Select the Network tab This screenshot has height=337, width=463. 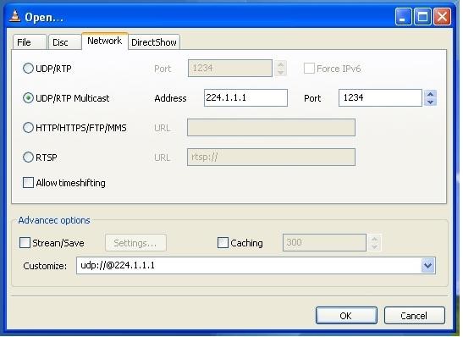(105, 41)
